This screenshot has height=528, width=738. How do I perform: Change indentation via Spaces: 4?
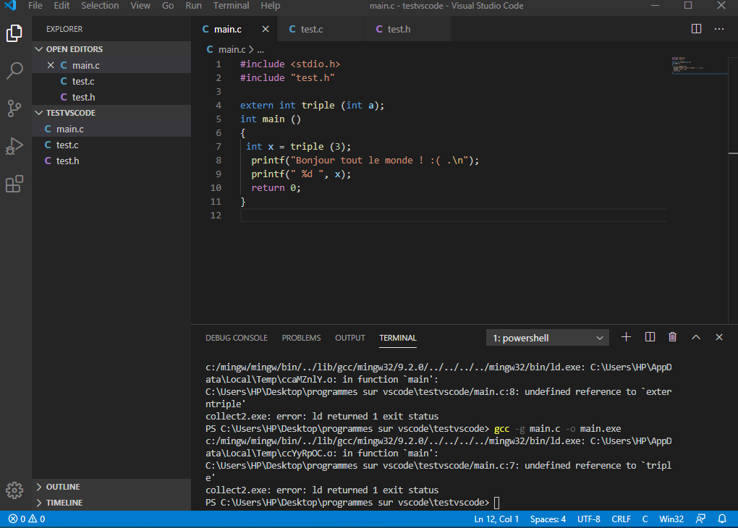tap(548, 519)
